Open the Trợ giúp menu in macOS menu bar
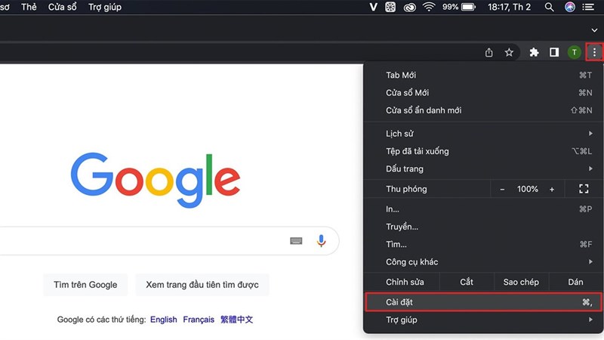Screen dimensions: 604x340 pyautogui.click(x=105, y=7)
